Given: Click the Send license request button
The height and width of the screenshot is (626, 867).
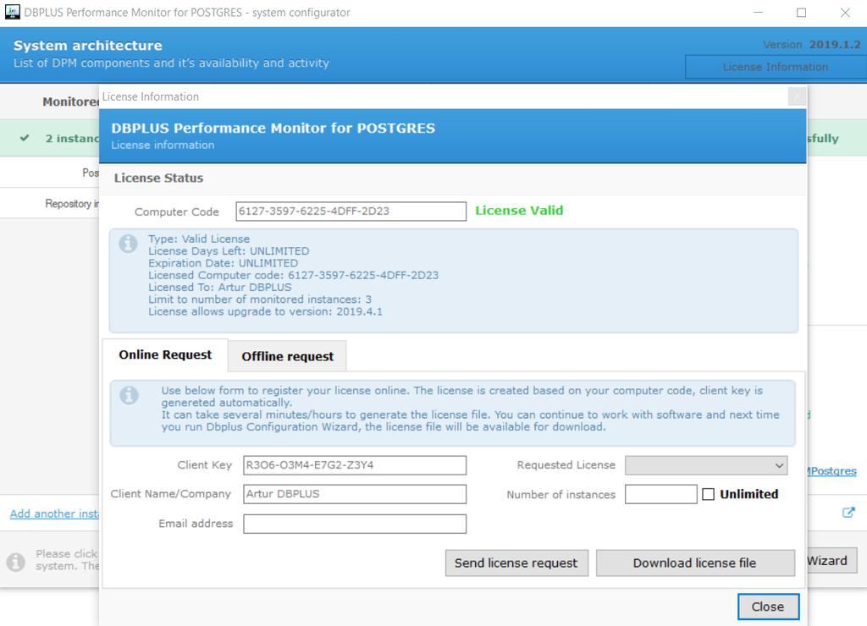Looking at the screenshot, I should point(516,563).
